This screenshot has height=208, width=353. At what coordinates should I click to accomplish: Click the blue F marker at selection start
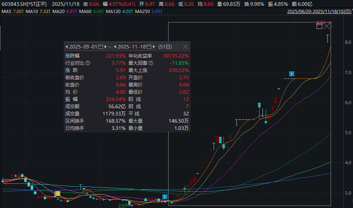(x=165, y=197)
